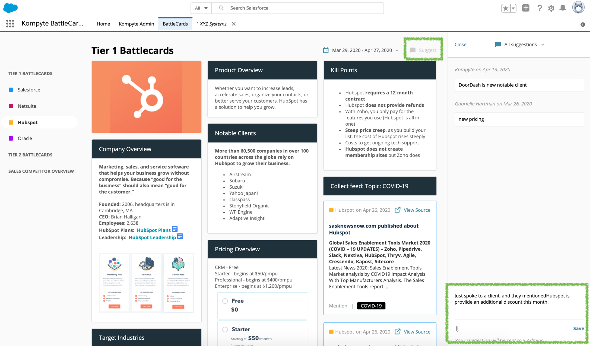Expand the All suggestions filter chevron

(x=543, y=45)
